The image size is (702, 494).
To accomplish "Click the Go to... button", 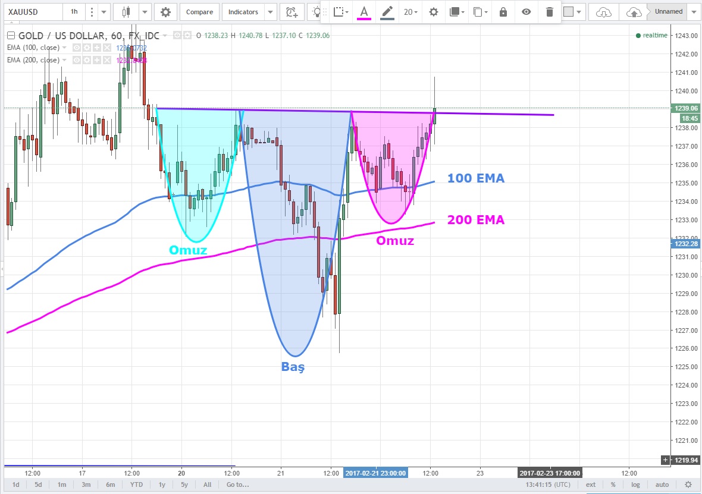I will coord(236,484).
